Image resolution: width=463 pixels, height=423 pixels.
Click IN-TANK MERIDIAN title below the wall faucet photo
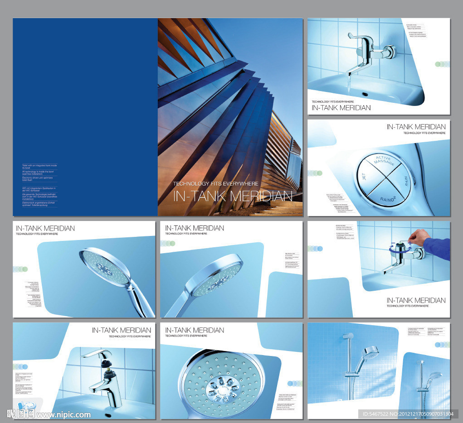341,108
